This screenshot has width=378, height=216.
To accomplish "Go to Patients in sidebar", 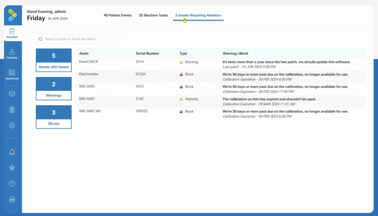I will tap(12, 53).
